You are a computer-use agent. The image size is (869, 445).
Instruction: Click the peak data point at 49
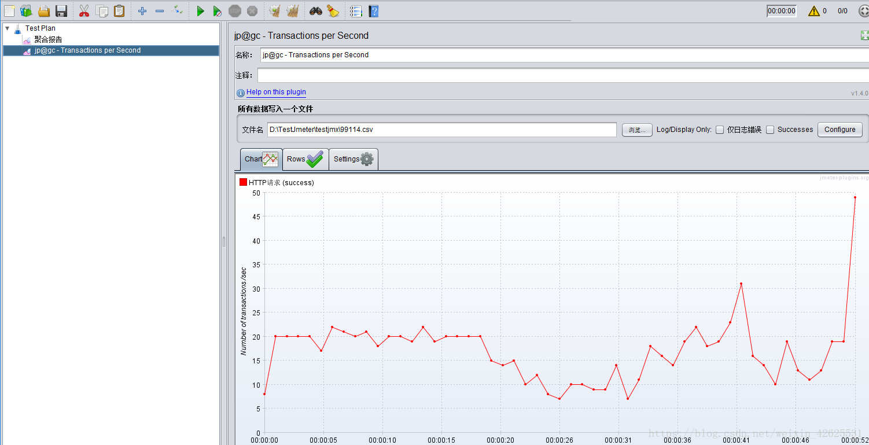tap(855, 197)
